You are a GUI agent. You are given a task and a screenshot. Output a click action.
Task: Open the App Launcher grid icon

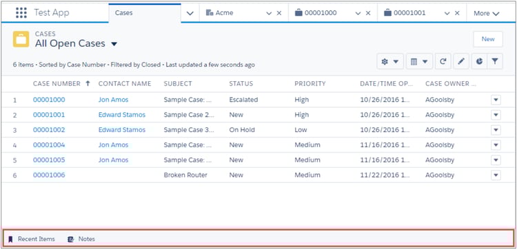(x=21, y=13)
